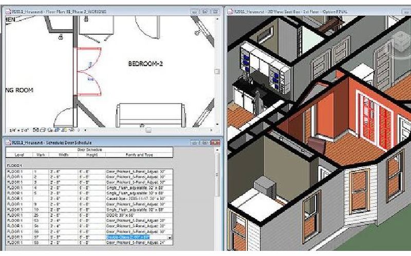
Task: Click the Family and Type column header
Action: click(x=139, y=155)
